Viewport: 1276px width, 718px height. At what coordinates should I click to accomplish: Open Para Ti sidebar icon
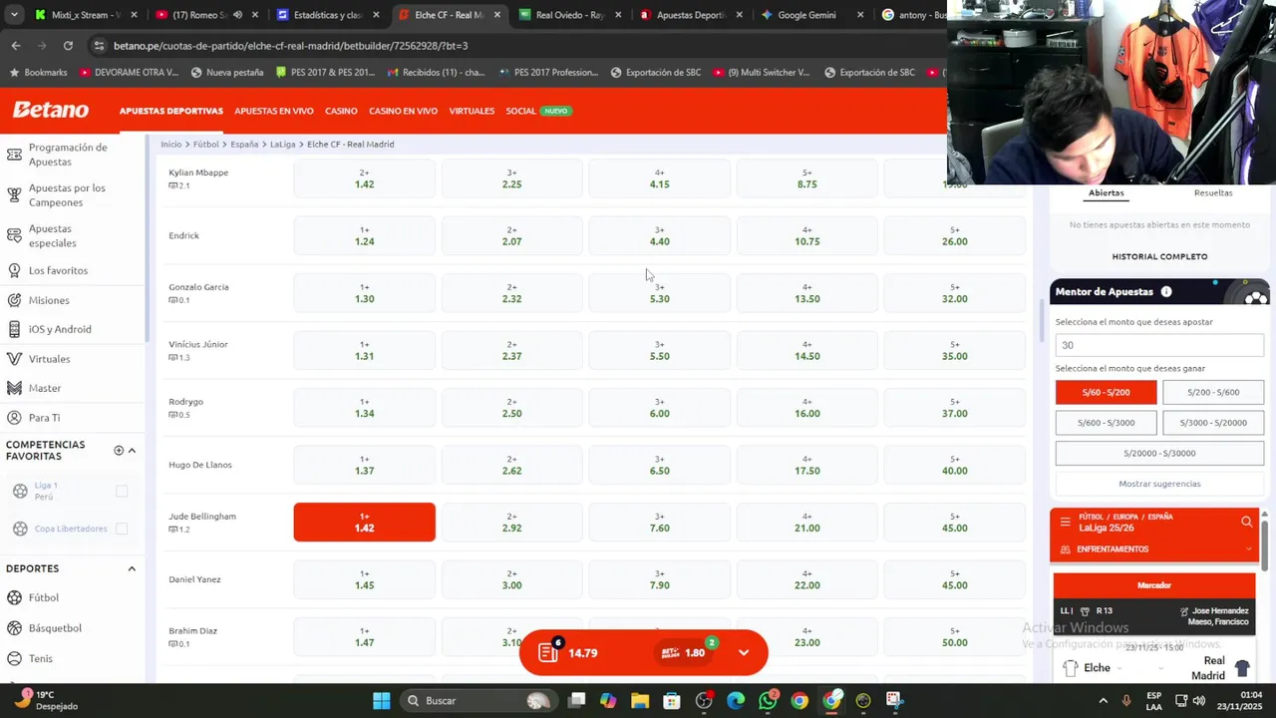[x=14, y=418]
